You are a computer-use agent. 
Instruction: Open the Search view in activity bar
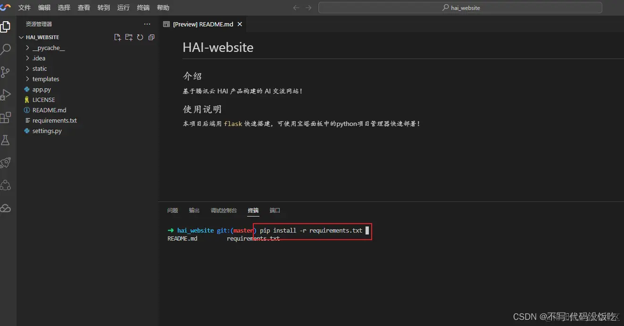[x=6, y=49]
